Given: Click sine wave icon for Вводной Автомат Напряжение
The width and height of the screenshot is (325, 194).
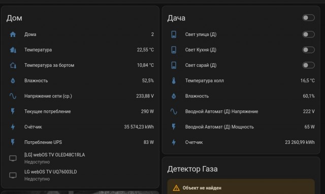Looking at the screenshot, I should (174, 111).
